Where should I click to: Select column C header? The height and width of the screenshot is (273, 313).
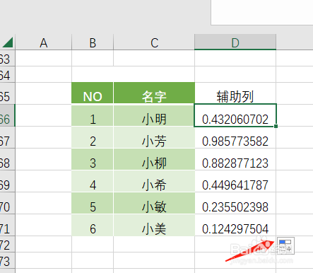[x=154, y=42]
